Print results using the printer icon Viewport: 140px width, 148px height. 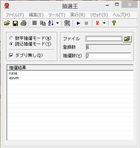24,23
